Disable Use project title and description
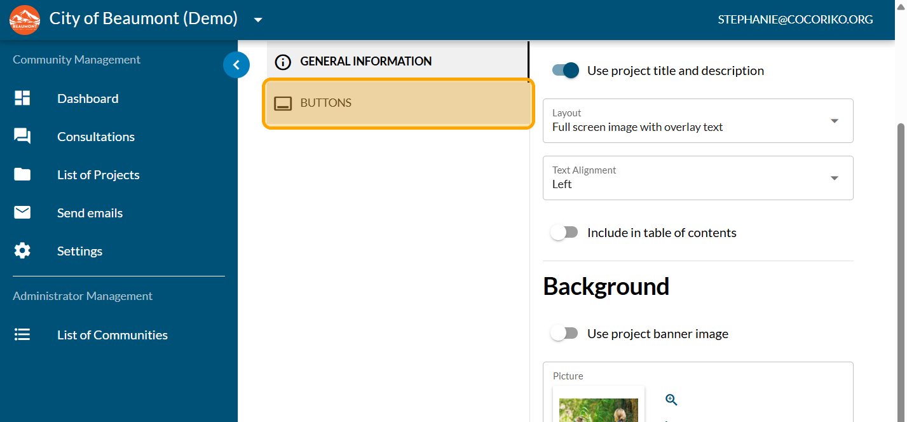The image size is (907, 422). pyautogui.click(x=565, y=71)
